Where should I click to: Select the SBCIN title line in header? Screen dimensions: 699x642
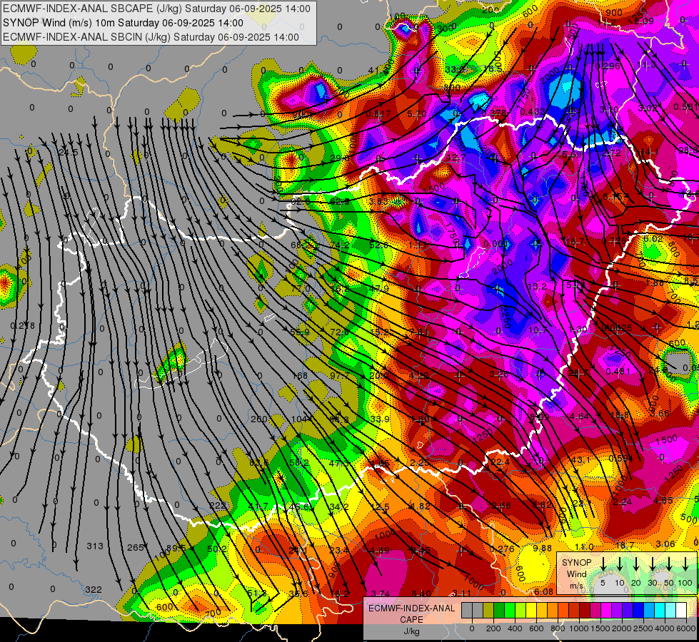[151, 37]
